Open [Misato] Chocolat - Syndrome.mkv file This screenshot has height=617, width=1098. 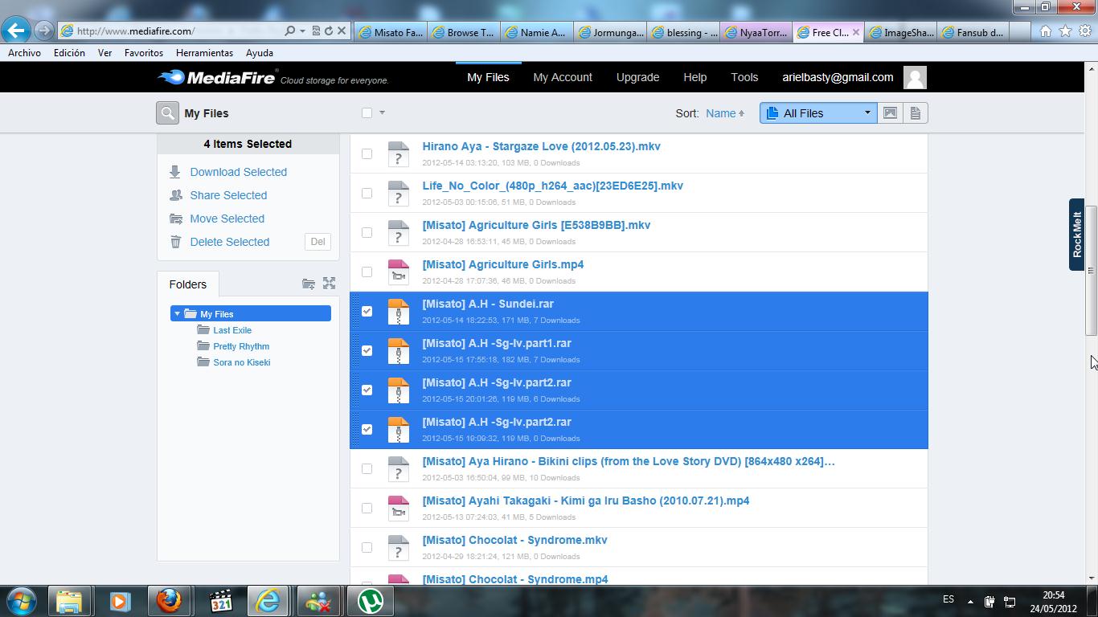(x=514, y=540)
